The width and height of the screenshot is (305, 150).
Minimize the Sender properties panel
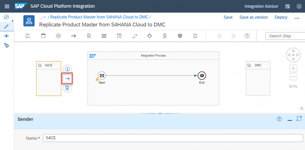(x=290, y=121)
